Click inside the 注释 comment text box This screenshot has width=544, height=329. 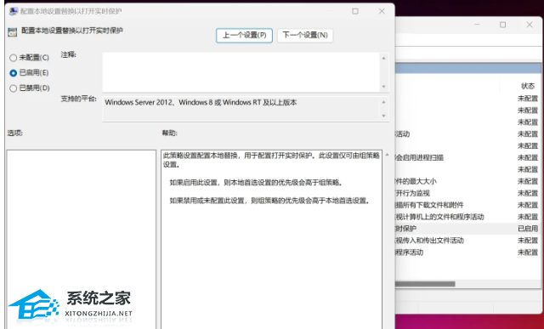point(241,72)
